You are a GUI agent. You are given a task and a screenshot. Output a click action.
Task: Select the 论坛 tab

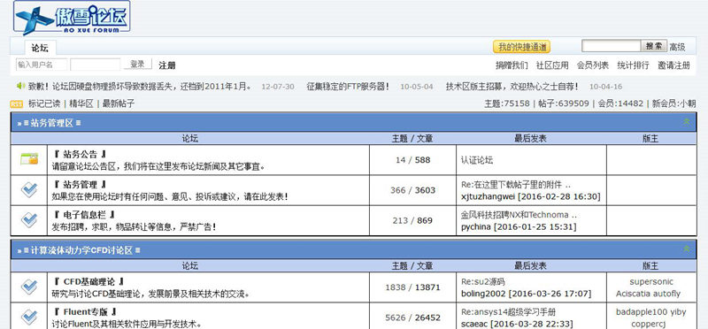click(40, 48)
